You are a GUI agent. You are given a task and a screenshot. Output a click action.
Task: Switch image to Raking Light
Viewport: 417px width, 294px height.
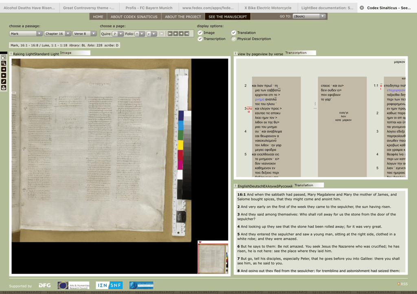click(23, 54)
